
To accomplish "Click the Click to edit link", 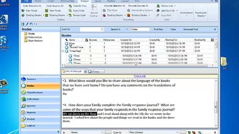I will tap(140, 76).
